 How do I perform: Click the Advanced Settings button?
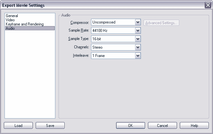point(161,23)
